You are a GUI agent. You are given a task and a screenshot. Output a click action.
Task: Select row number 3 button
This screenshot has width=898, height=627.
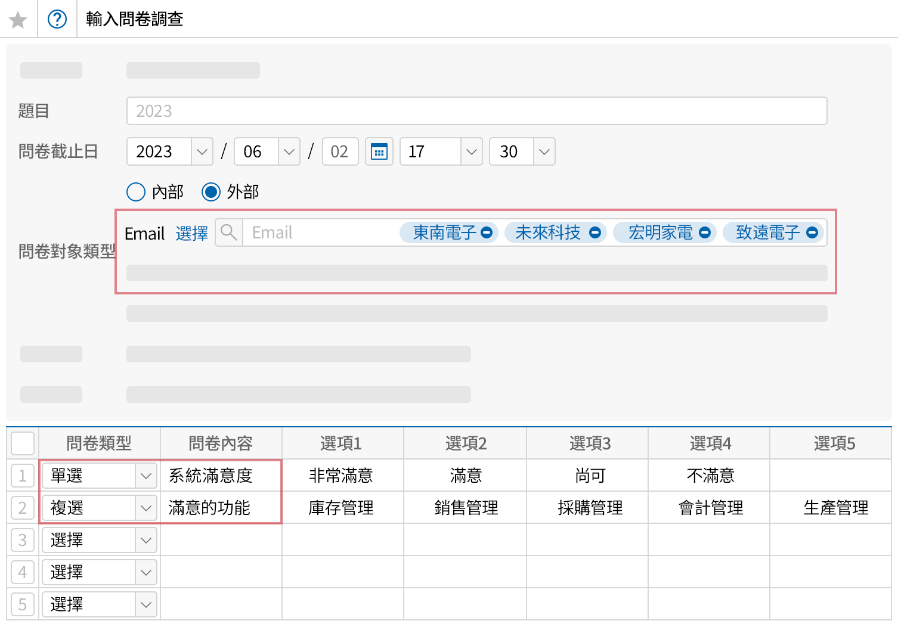[x=23, y=540]
